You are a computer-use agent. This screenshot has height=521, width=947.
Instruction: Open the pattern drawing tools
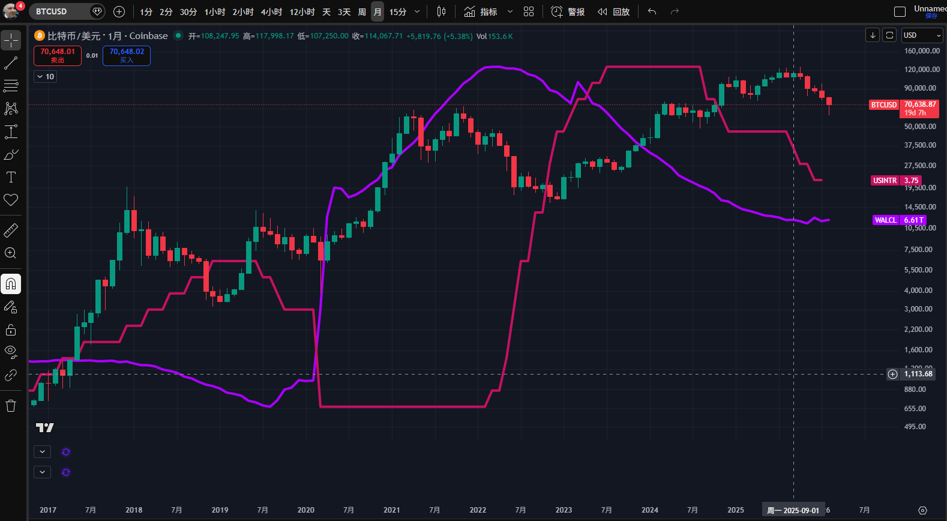tap(11, 109)
